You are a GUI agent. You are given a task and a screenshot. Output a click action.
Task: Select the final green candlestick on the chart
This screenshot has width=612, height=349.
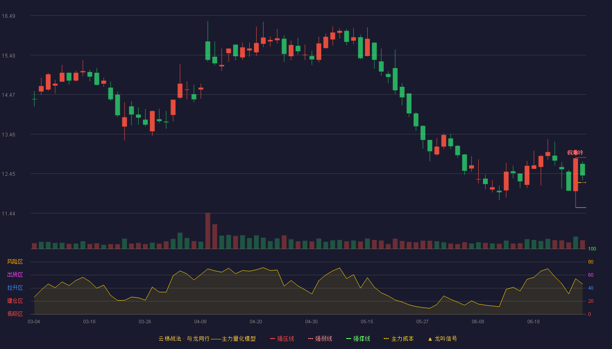coord(583,170)
